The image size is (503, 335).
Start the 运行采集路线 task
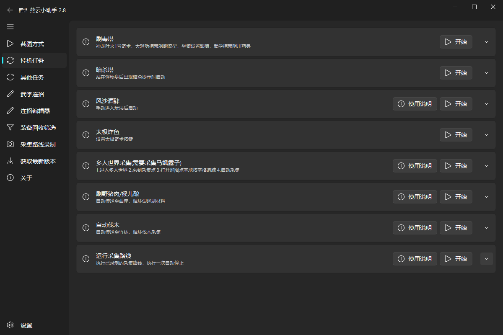click(456, 259)
